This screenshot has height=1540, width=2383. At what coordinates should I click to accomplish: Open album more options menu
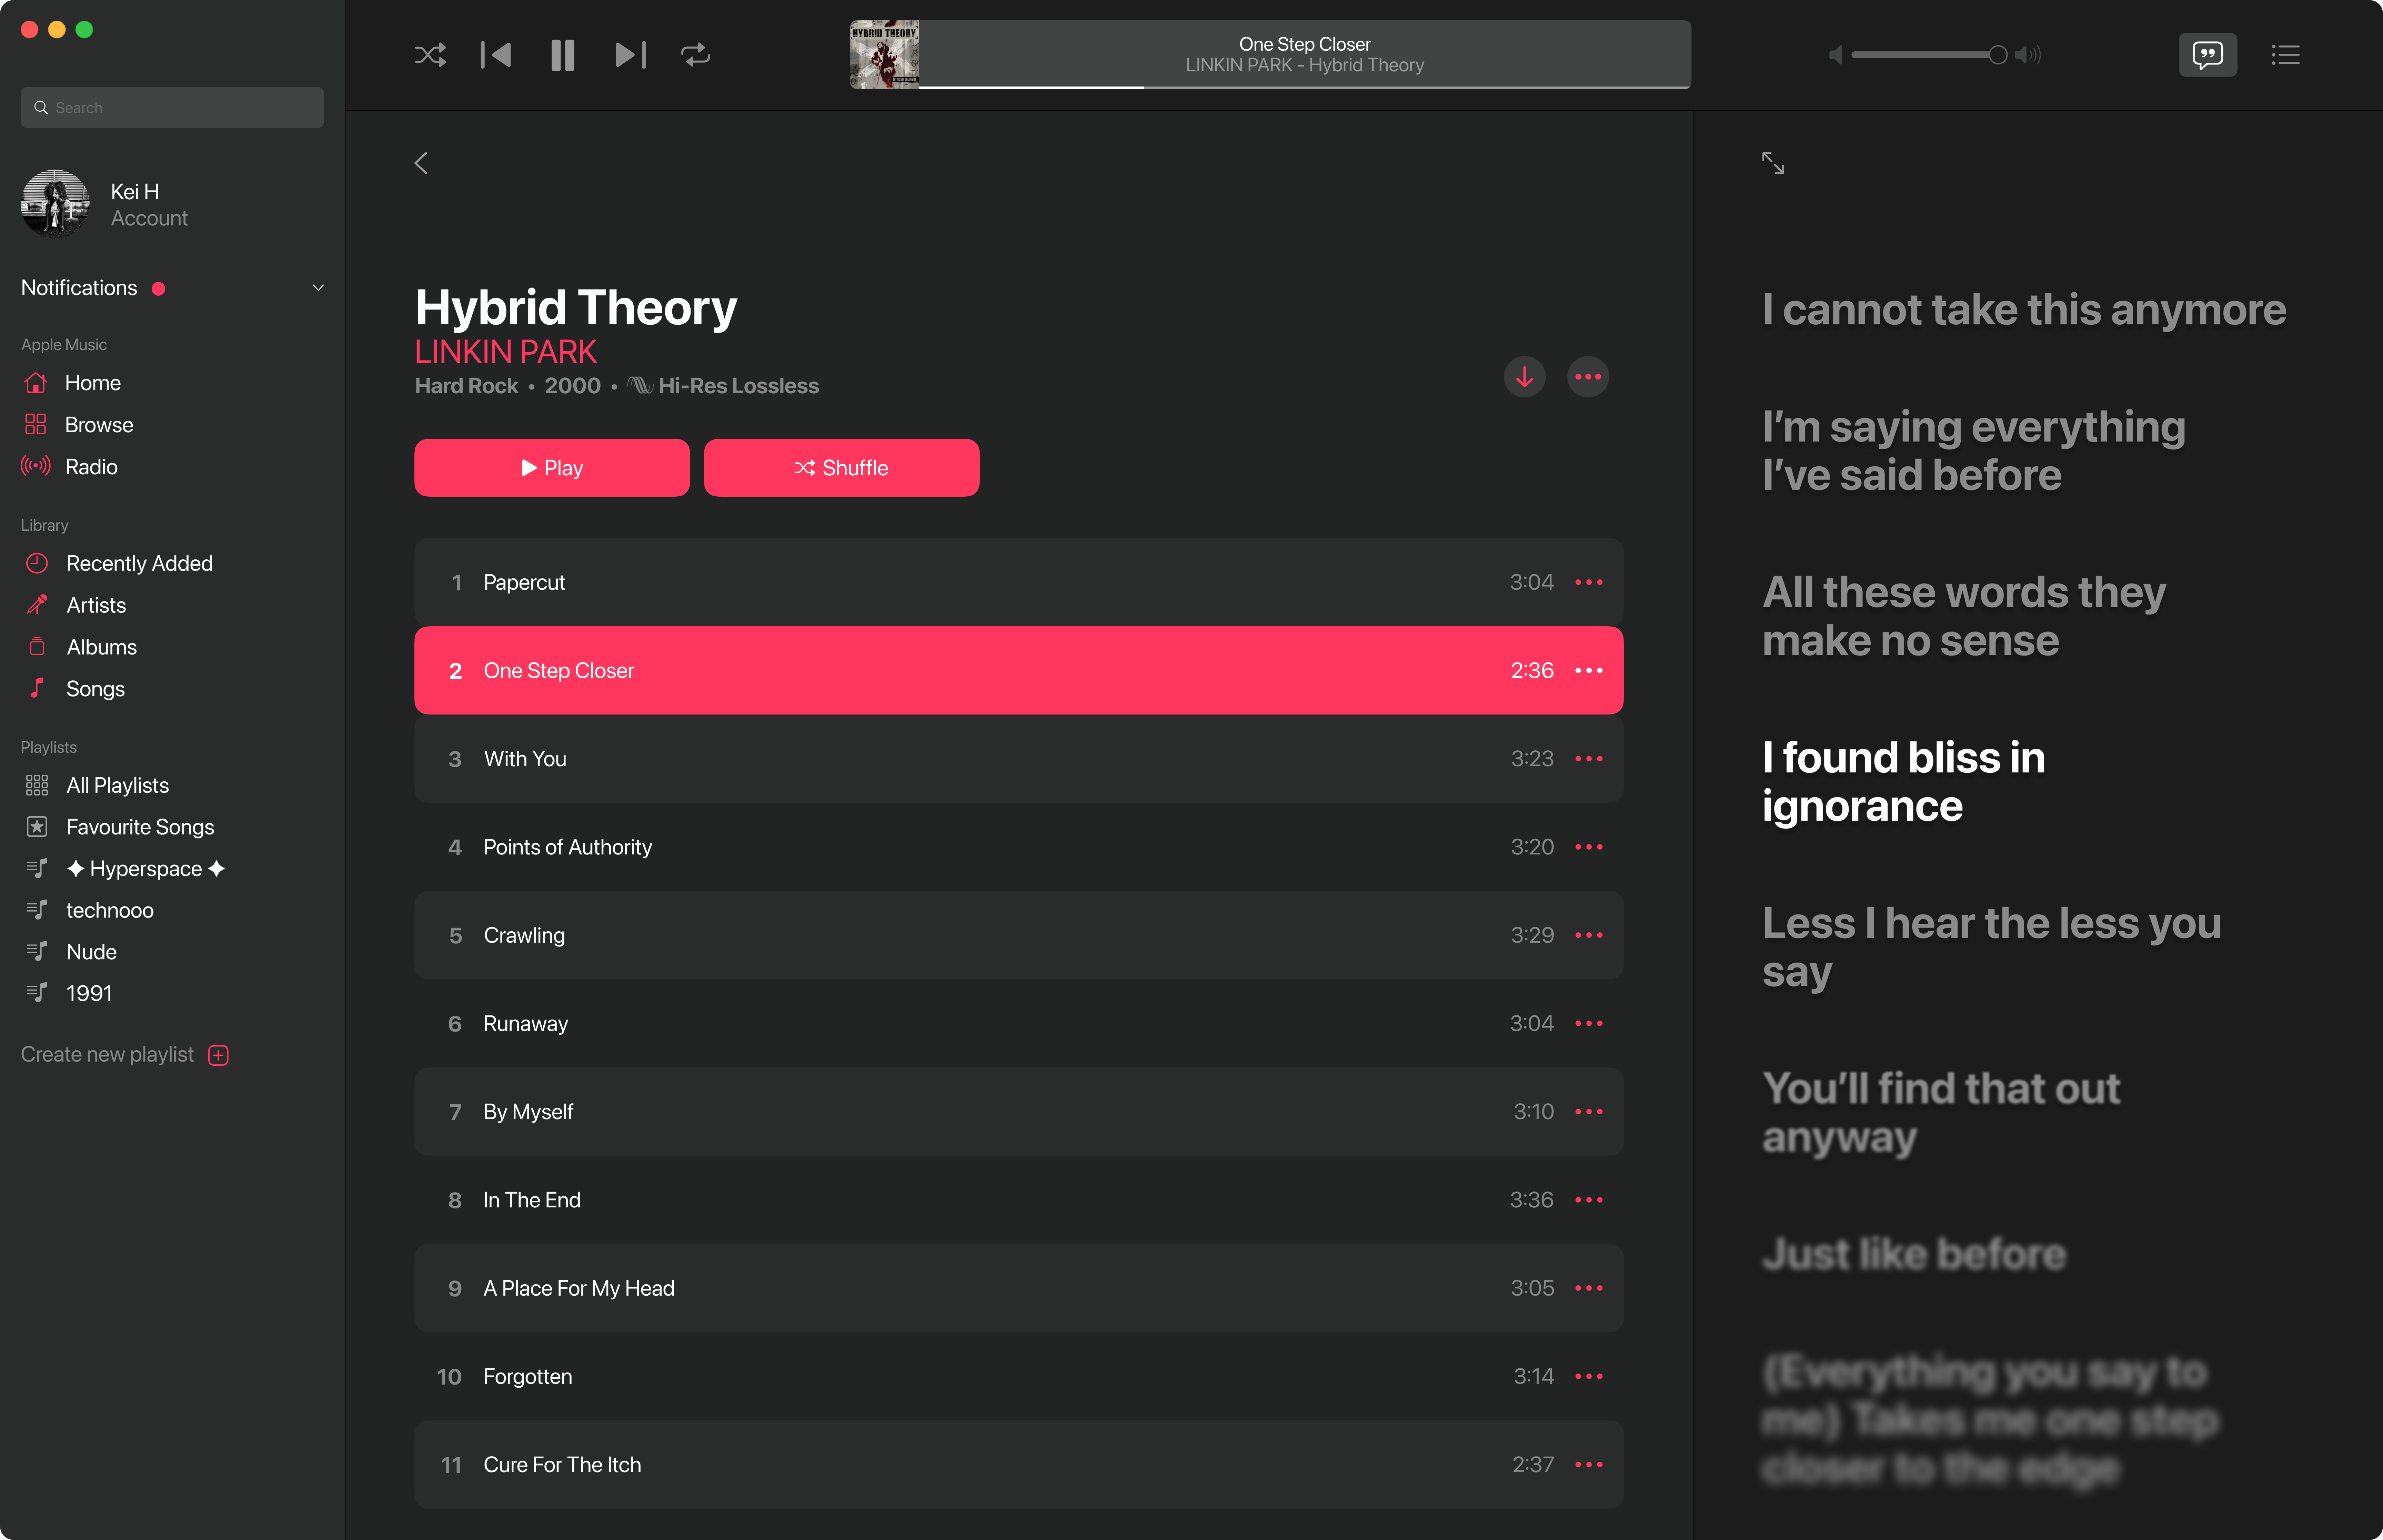click(x=1588, y=377)
